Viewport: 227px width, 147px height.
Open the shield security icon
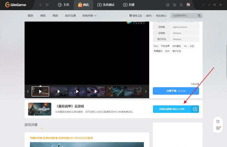tap(168, 5)
